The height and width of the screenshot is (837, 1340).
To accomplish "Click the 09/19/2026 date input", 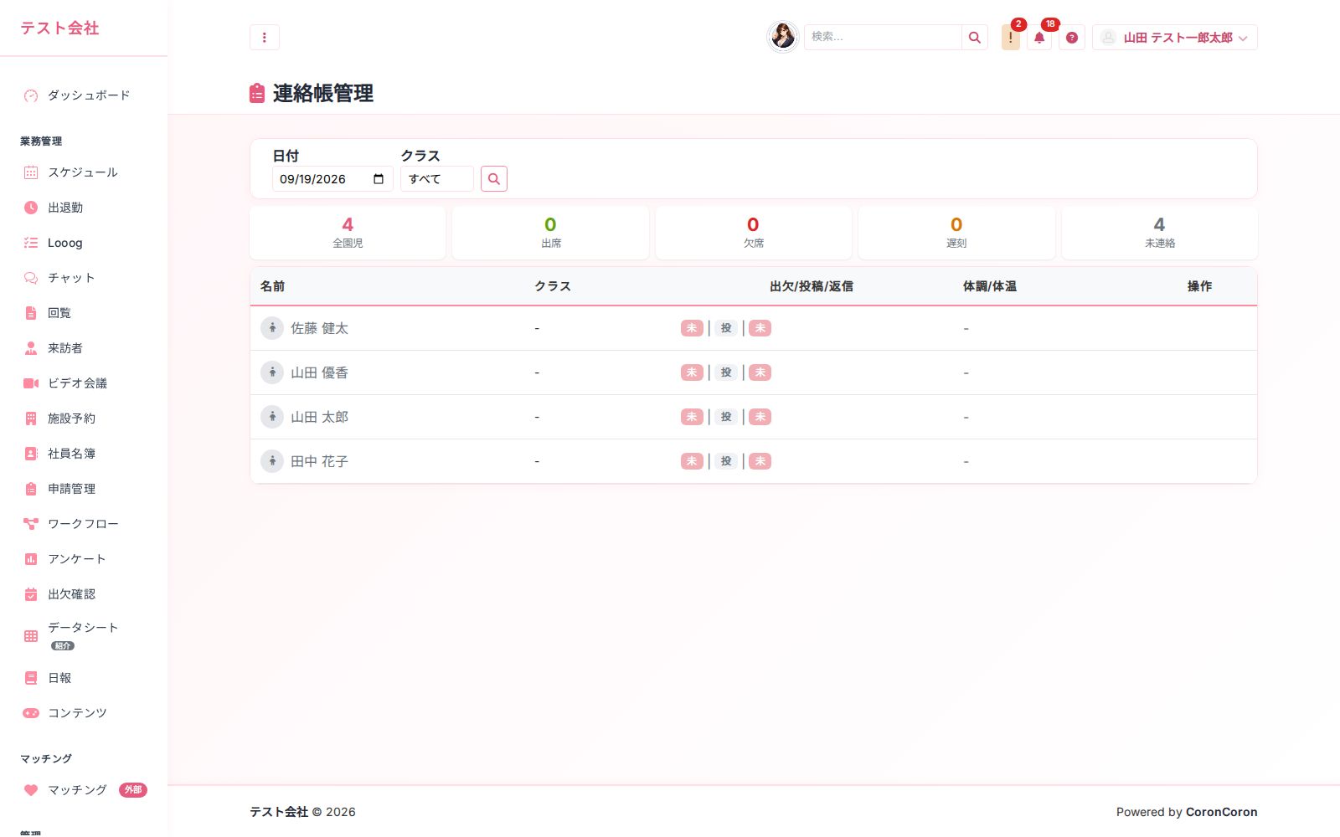I will click(332, 178).
